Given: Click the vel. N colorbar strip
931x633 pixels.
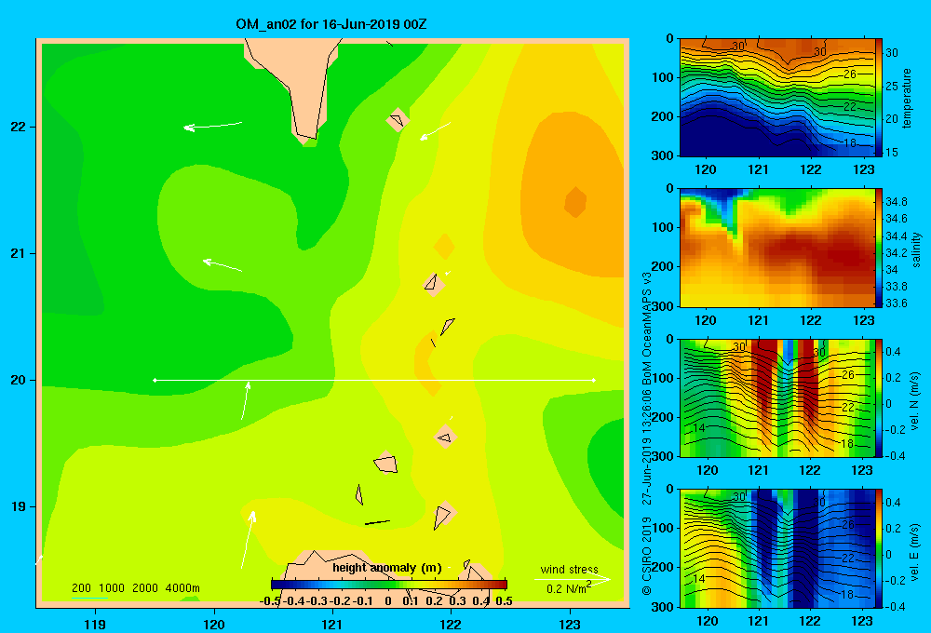Looking at the screenshot, I should 880,397.
